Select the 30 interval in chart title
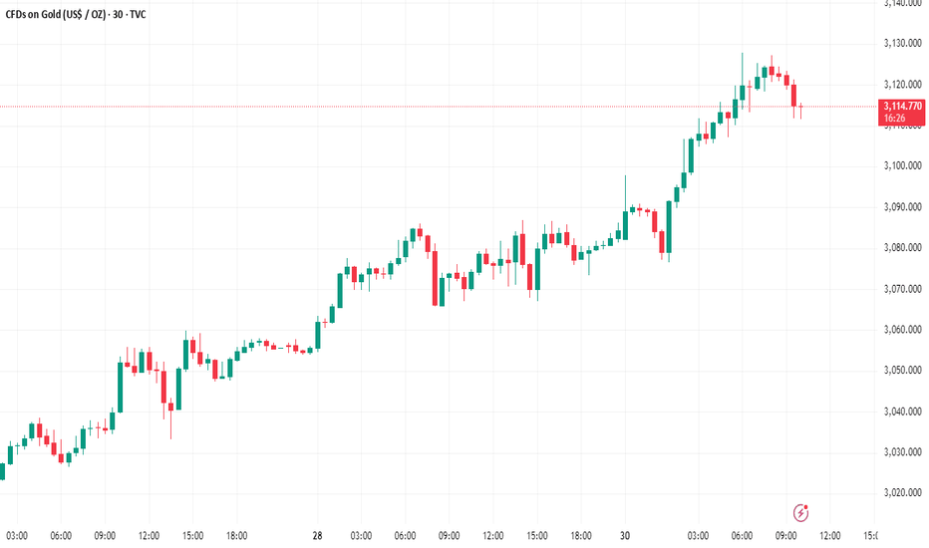The image size is (929, 548). click(118, 14)
